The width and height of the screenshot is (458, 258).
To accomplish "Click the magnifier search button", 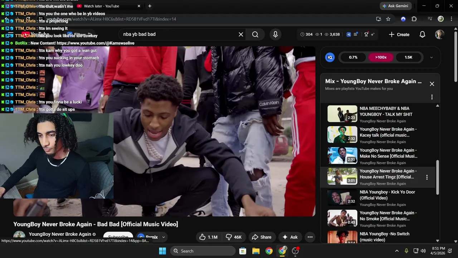I will 255,34.
